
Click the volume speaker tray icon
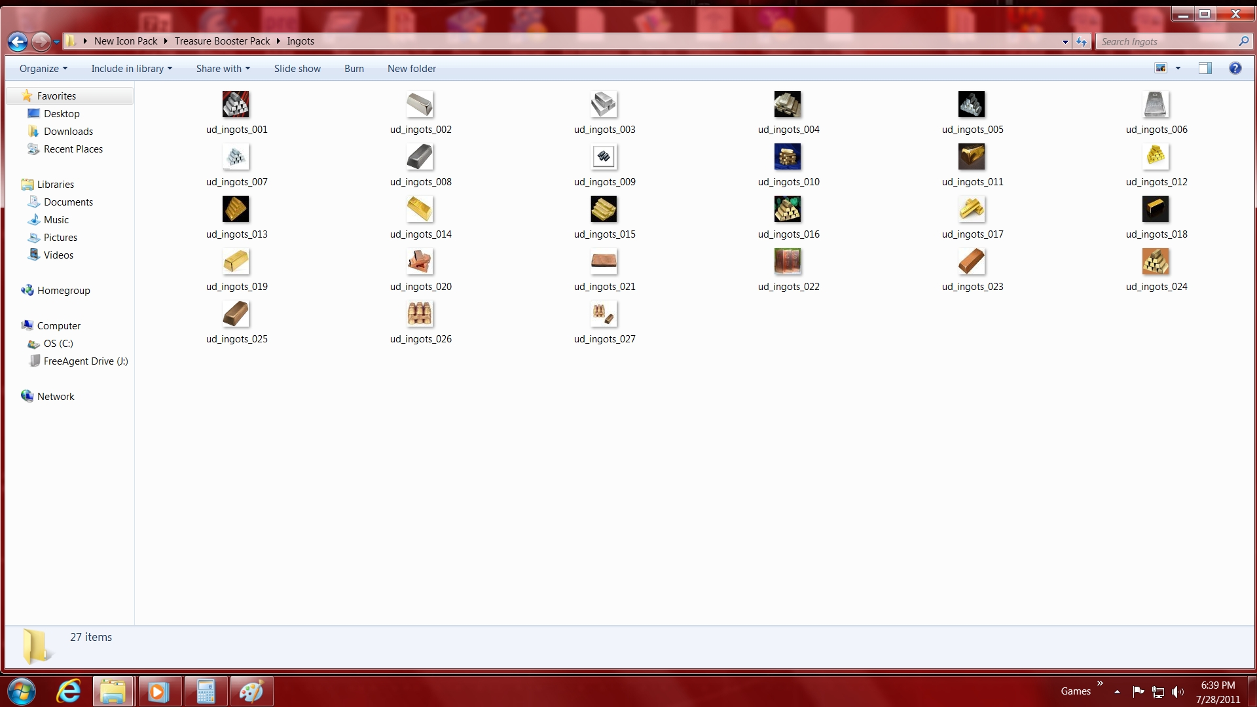1177,692
